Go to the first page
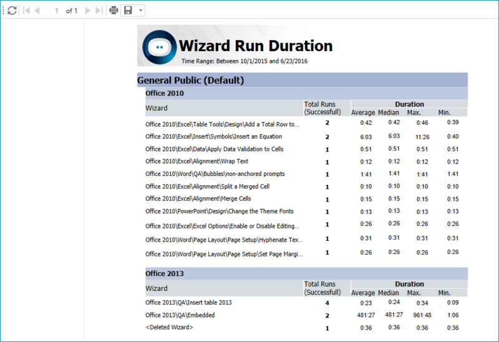This screenshot has width=499, height=342. [x=26, y=11]
